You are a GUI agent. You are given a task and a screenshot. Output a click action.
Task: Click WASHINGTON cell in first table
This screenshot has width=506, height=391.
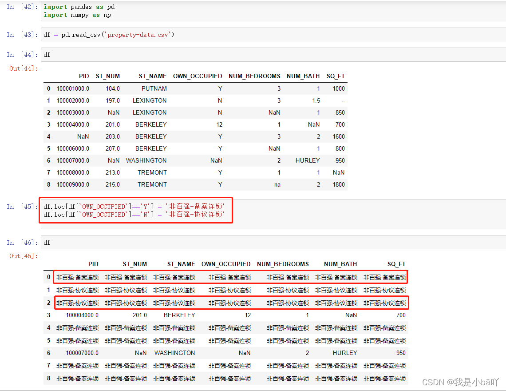coord(146,160)
